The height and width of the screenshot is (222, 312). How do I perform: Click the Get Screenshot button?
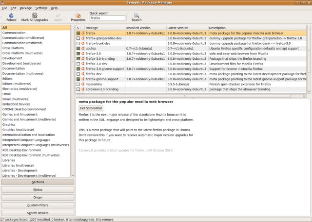[91, 108]
